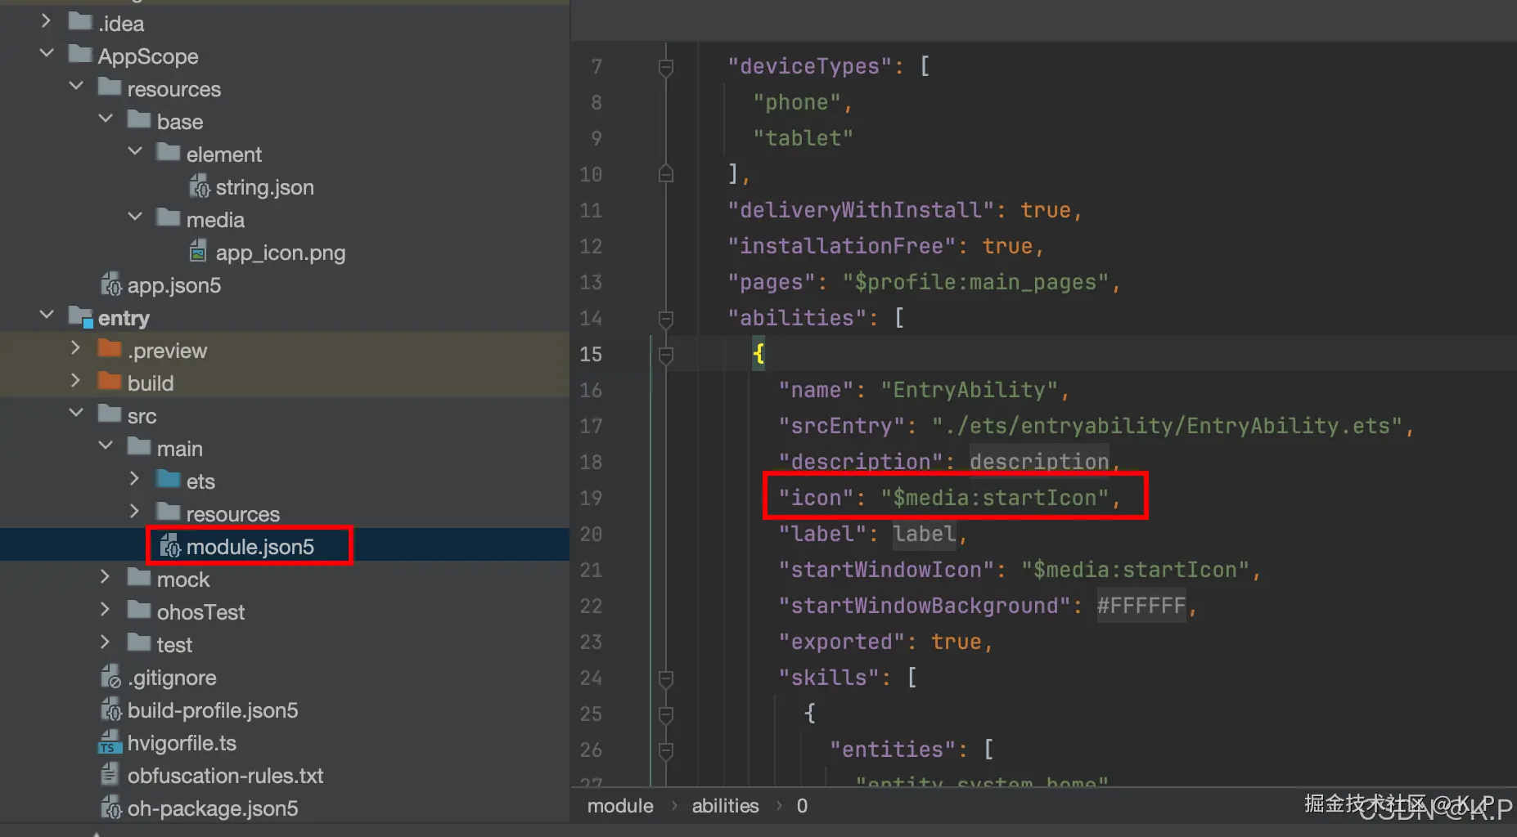Click the module breadcrumb
Image resolution: width=1517 pixels, height=837 pixels.
point(620,806)
